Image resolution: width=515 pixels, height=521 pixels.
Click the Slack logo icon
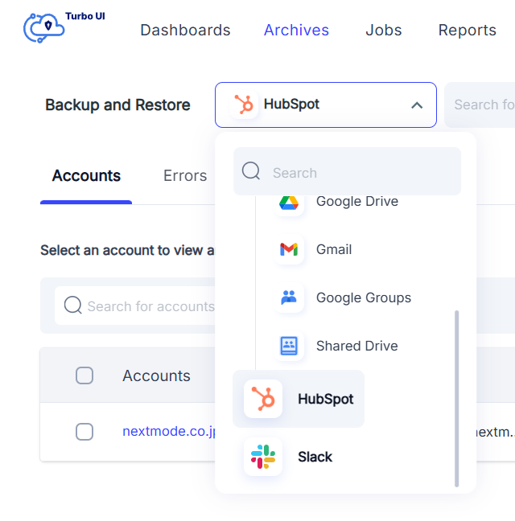coord(263,457)
